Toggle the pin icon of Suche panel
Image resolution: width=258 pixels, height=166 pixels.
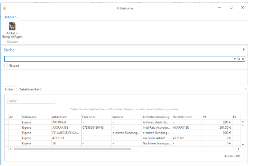coord(243,50)
